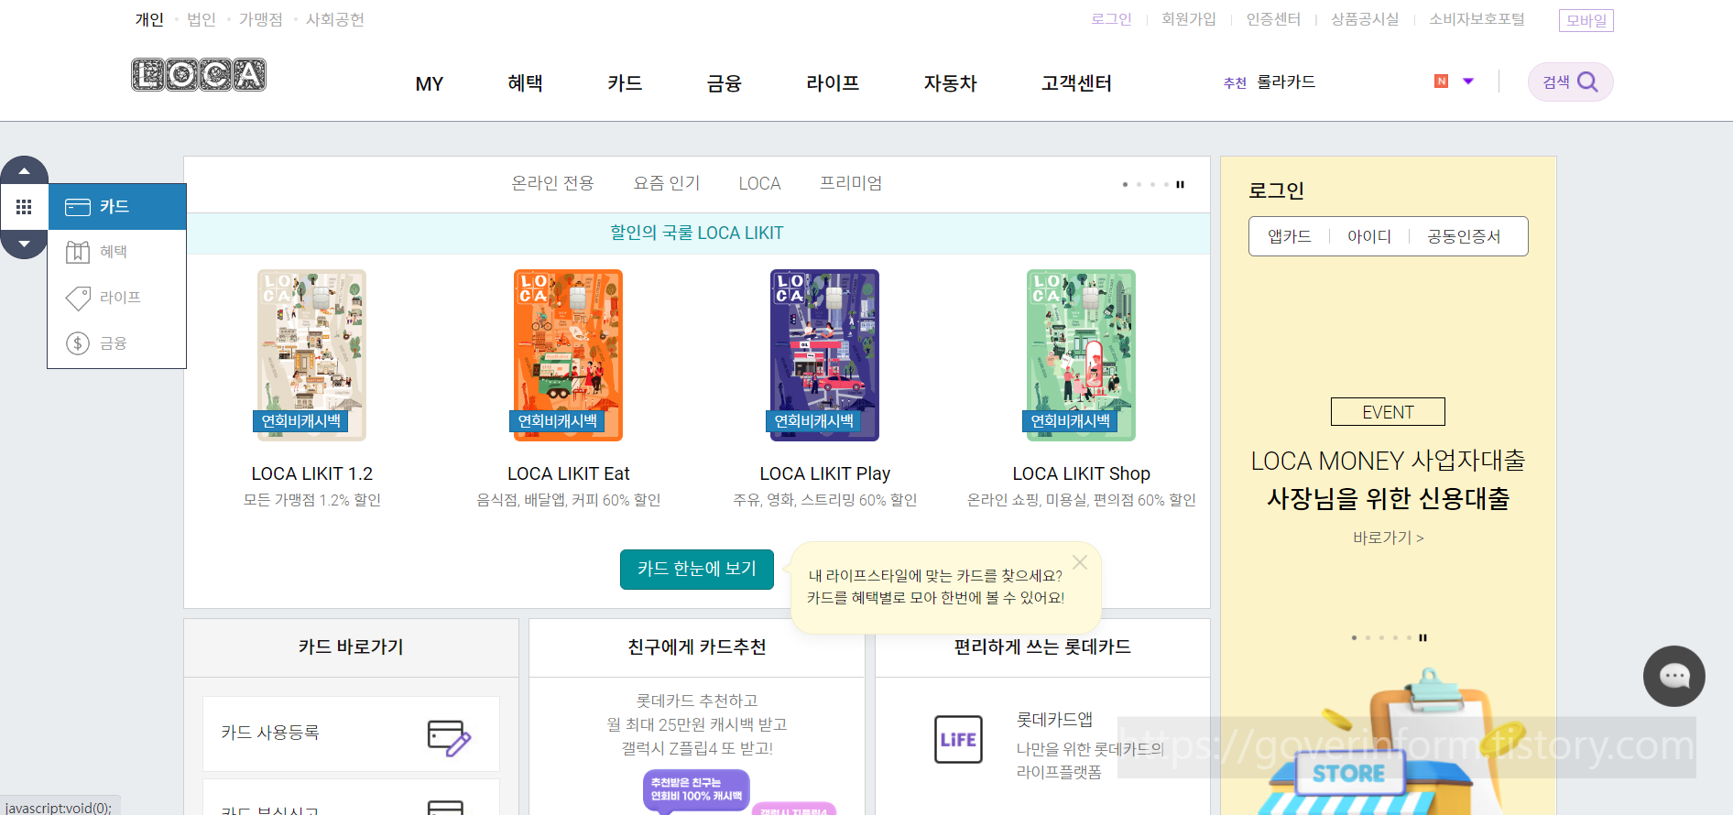This screenshot has height=815, width=1733.
Task: Select 금융 in the quick sidebar
Action: [x=117, y=343]
